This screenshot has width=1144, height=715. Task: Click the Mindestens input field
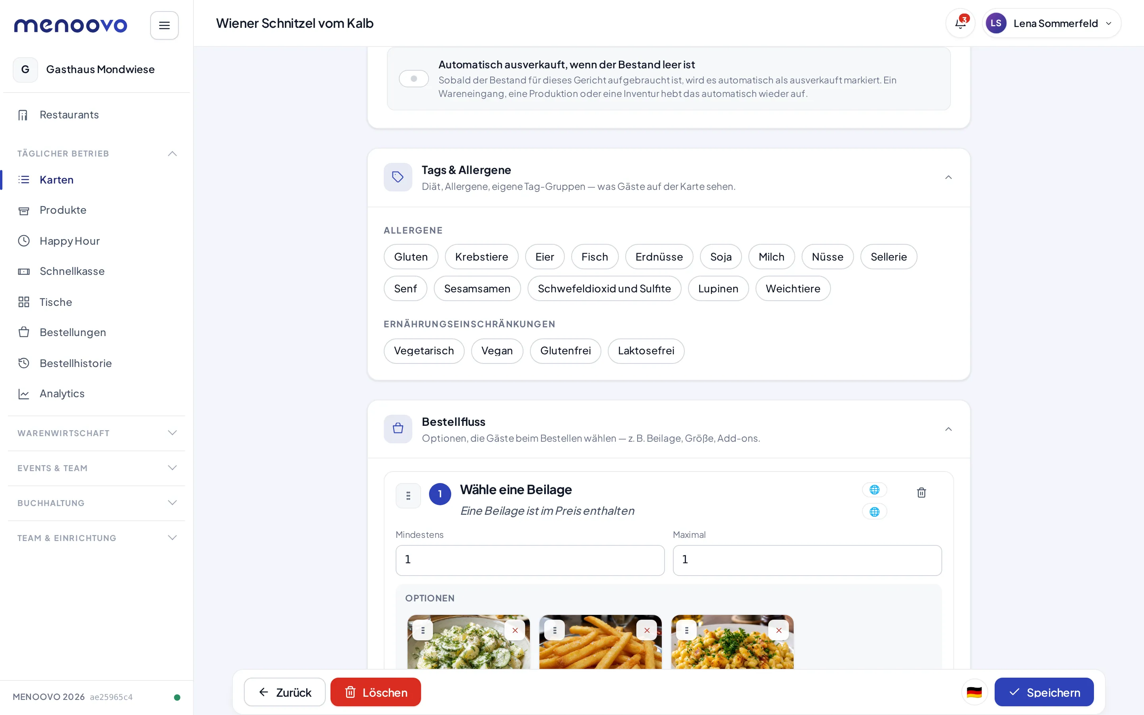(530, 560)
